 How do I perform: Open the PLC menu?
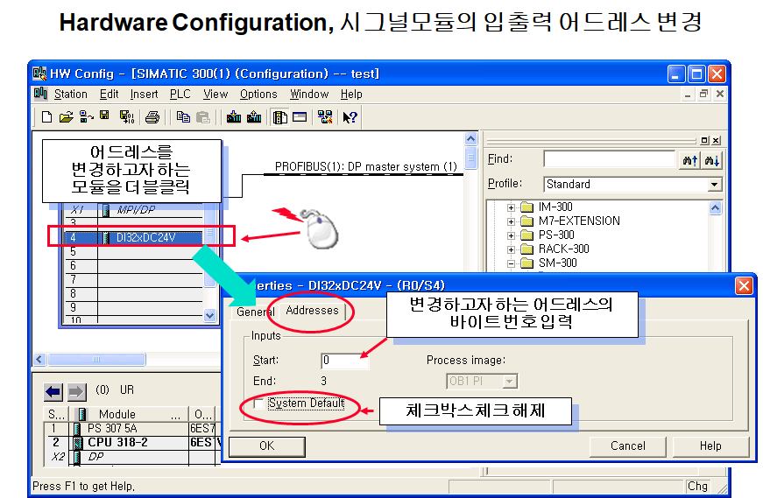pyautogui.click(x=180, y=94)
